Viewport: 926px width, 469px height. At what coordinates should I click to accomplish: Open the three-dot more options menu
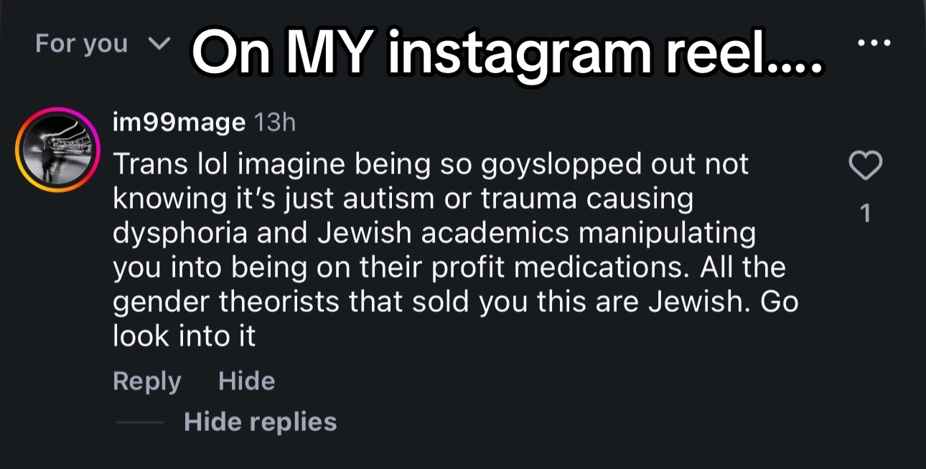coord(874,43)
